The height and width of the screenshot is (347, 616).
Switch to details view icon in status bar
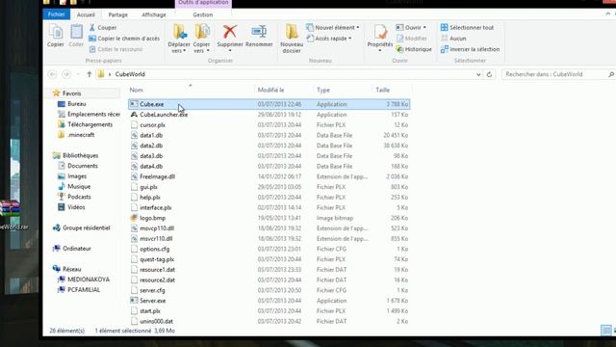(x=605, y=331)
